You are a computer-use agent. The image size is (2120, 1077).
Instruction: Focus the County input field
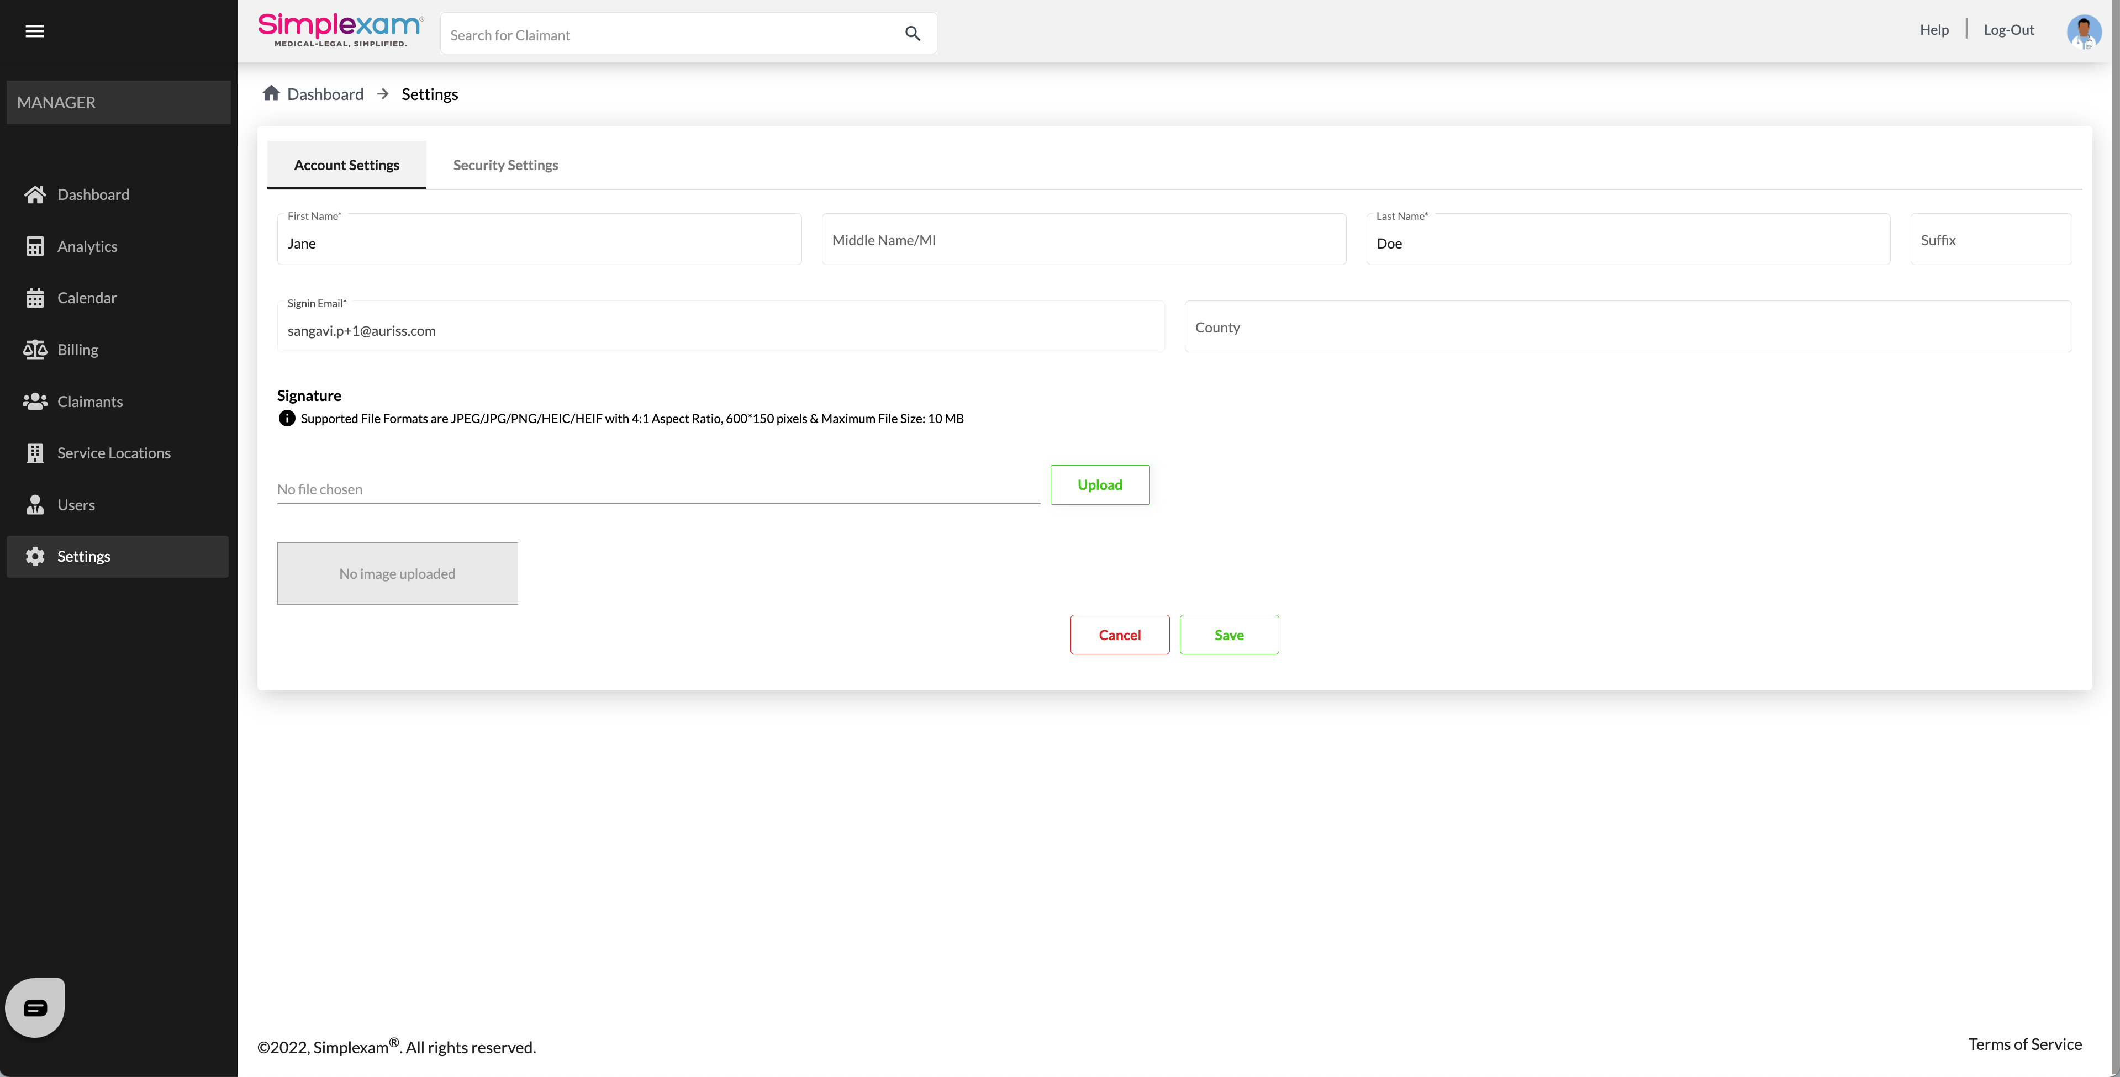pos(1627,326)
